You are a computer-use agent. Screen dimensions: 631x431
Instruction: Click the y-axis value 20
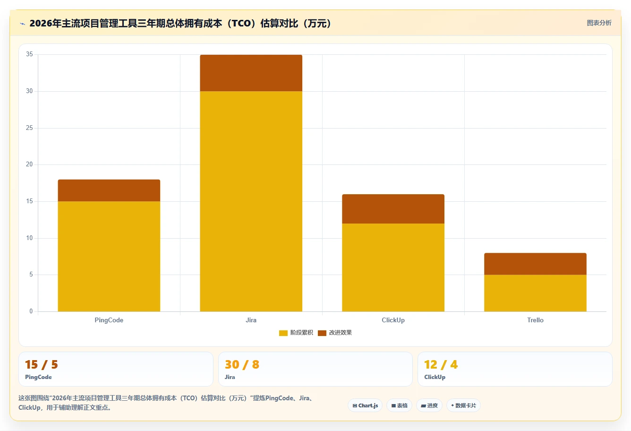[x=29, y=164]
